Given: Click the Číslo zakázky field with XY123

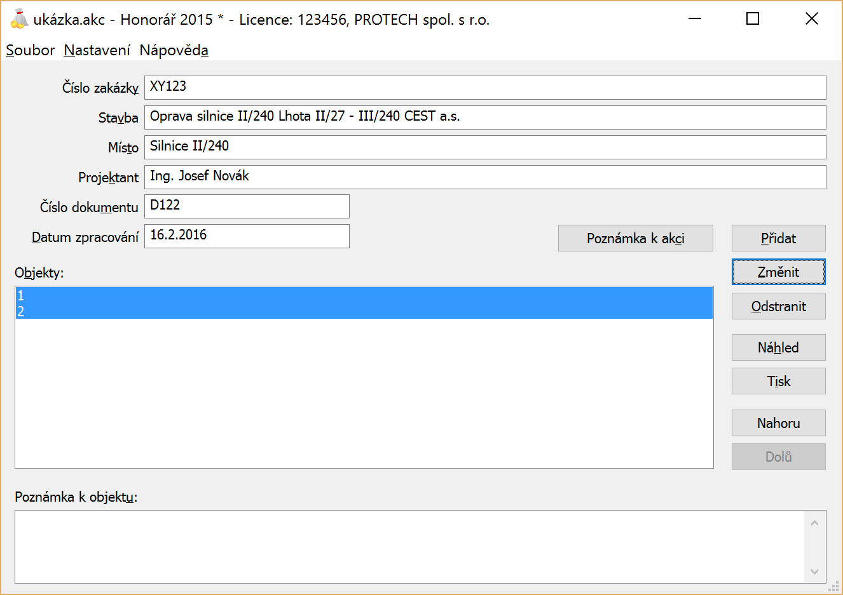Looking at the screenshot, I should pyautogui.click(x=484, y=88).
